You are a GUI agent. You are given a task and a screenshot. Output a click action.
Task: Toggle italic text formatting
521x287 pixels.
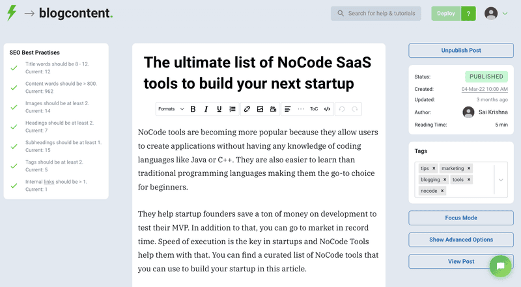[x=206, y=109]
